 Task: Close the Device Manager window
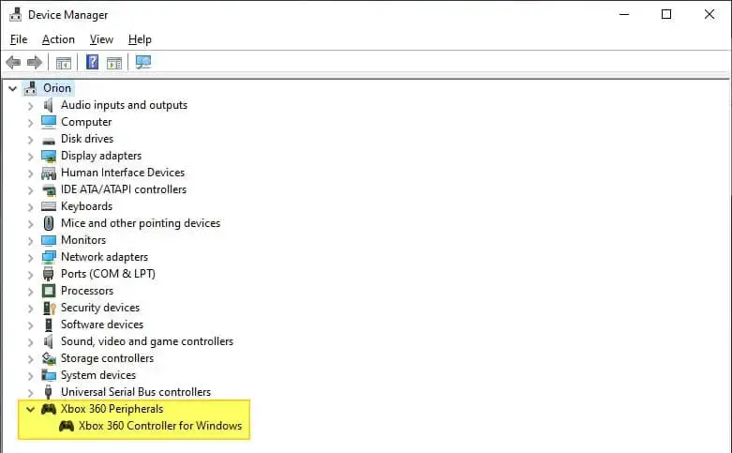point(710,14)
